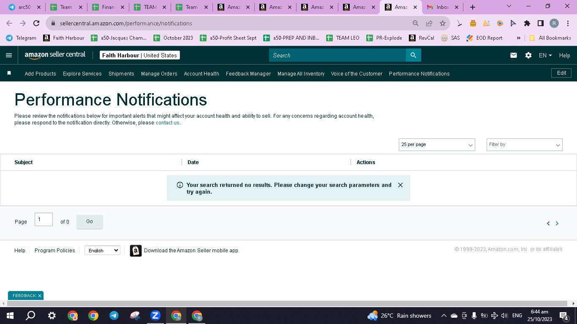
Task: Click the Seller Central Search field
Action: pyautogui.click(x=337, y=55)
